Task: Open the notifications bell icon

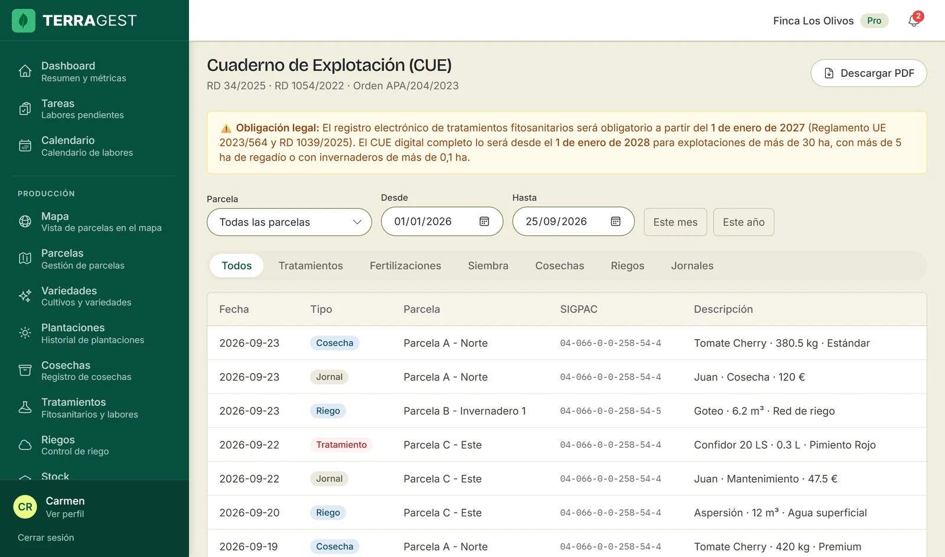Action: [914, 21]
